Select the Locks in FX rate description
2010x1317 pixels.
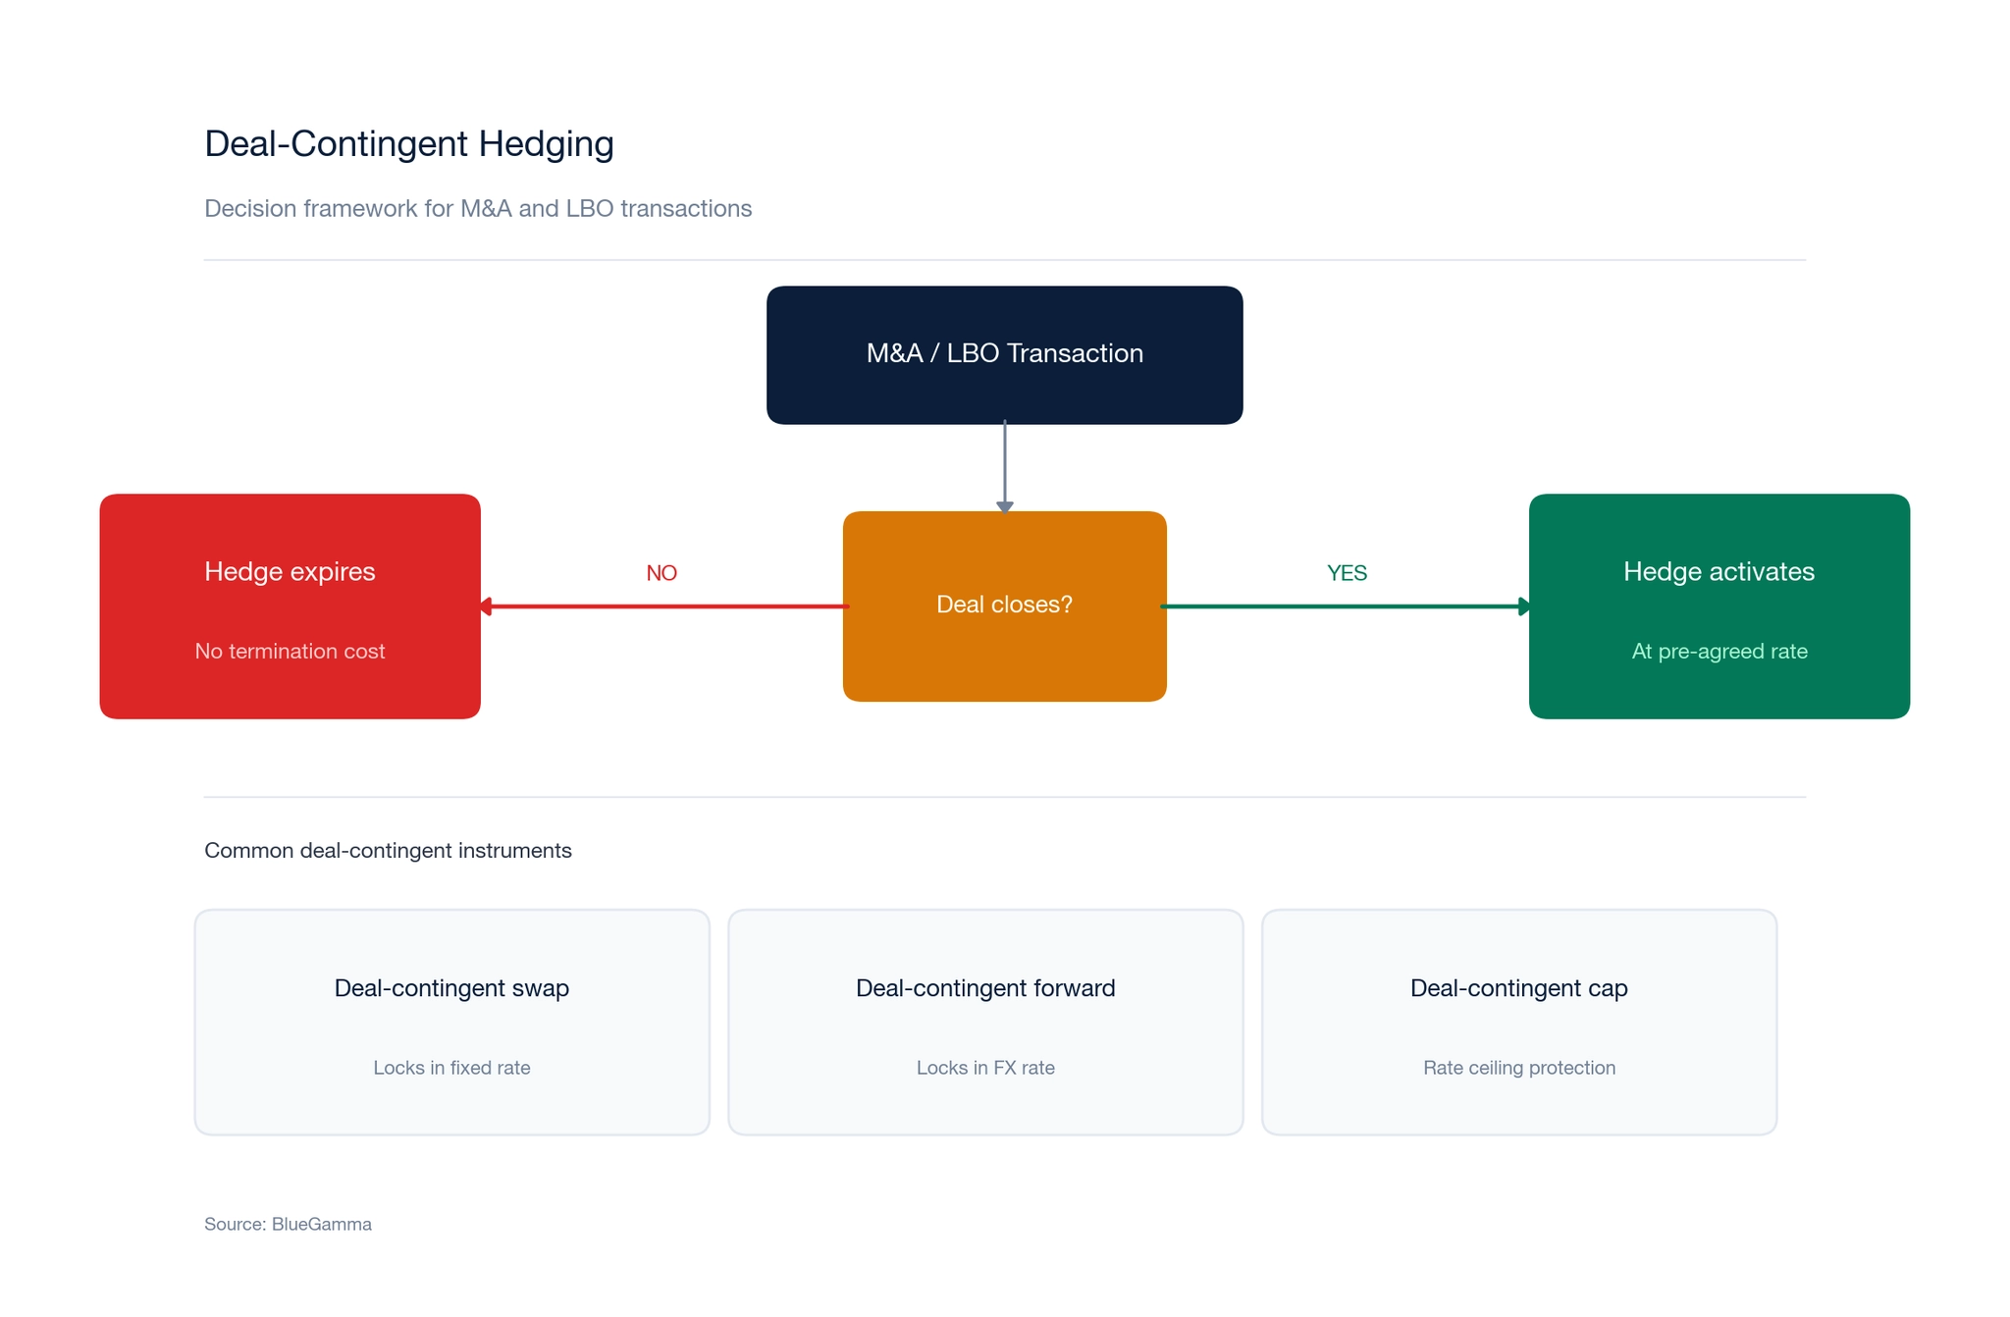point(985,1068)
